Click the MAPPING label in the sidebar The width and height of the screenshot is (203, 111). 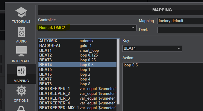point(21,81)
